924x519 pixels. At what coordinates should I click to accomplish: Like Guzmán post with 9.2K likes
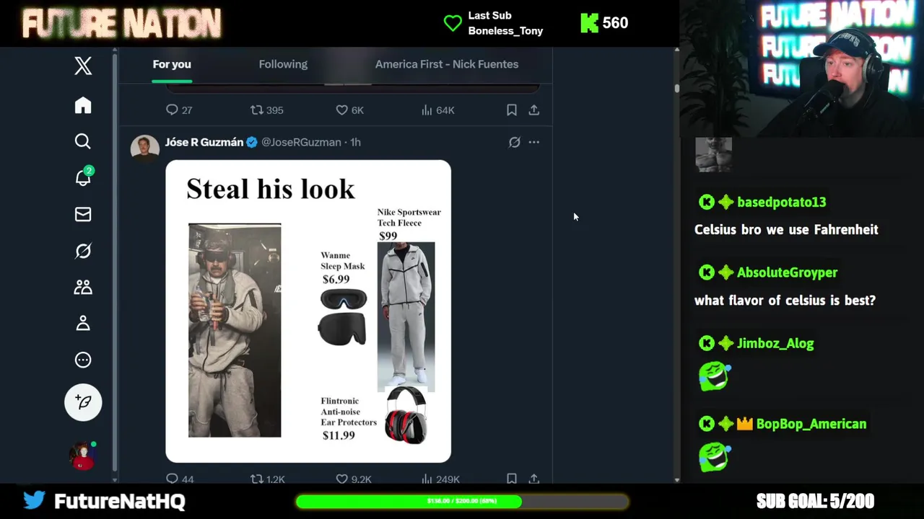(354, 479)
